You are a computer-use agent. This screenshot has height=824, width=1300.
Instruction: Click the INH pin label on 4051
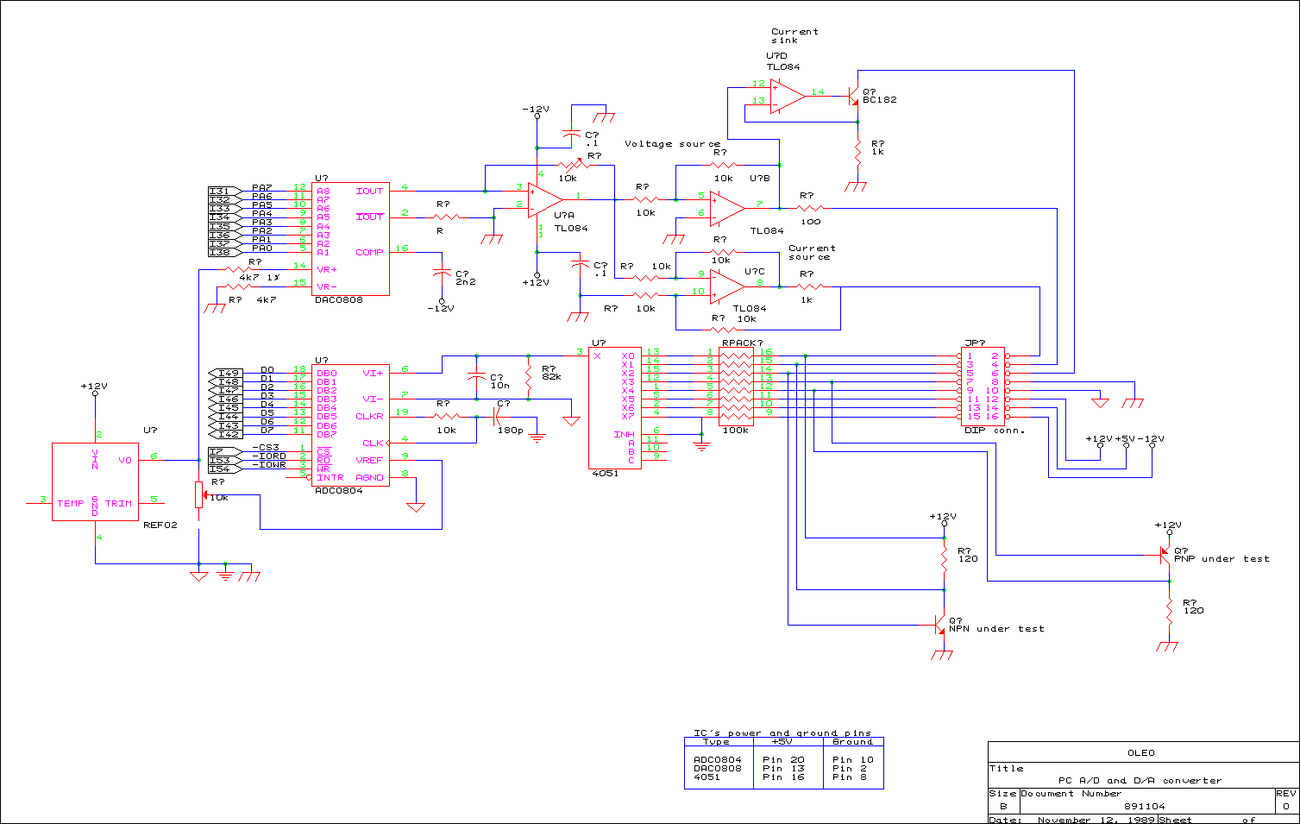pyautogui.click(x=625, y=434)
